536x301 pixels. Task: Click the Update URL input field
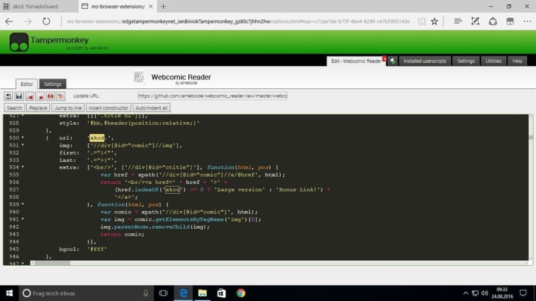pyautogui.click(x=213, y=96)
